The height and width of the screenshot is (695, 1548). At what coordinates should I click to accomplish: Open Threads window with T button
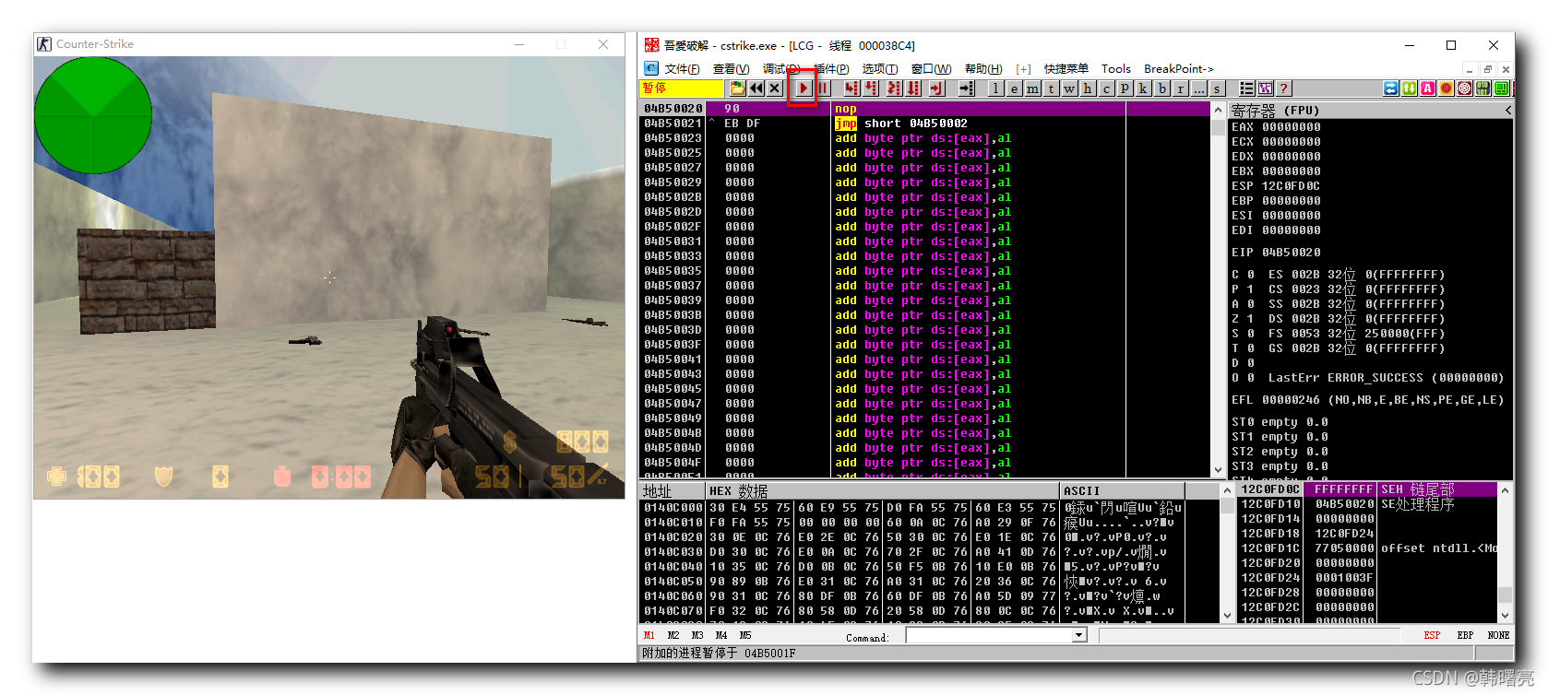coord(1052,88)
